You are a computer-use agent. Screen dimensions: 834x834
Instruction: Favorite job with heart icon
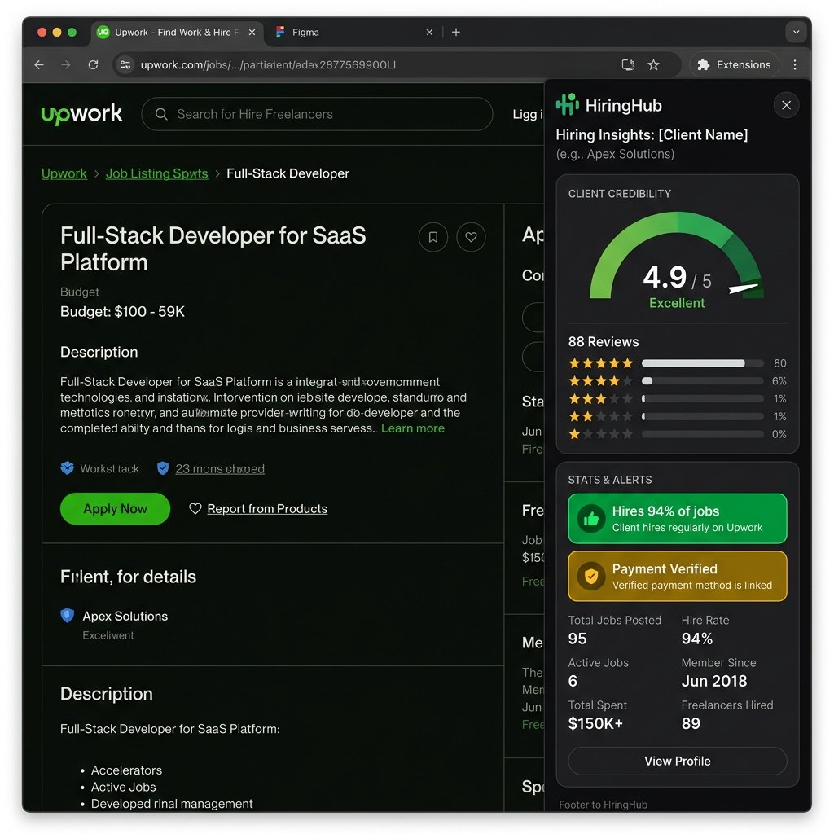(471, 237)
